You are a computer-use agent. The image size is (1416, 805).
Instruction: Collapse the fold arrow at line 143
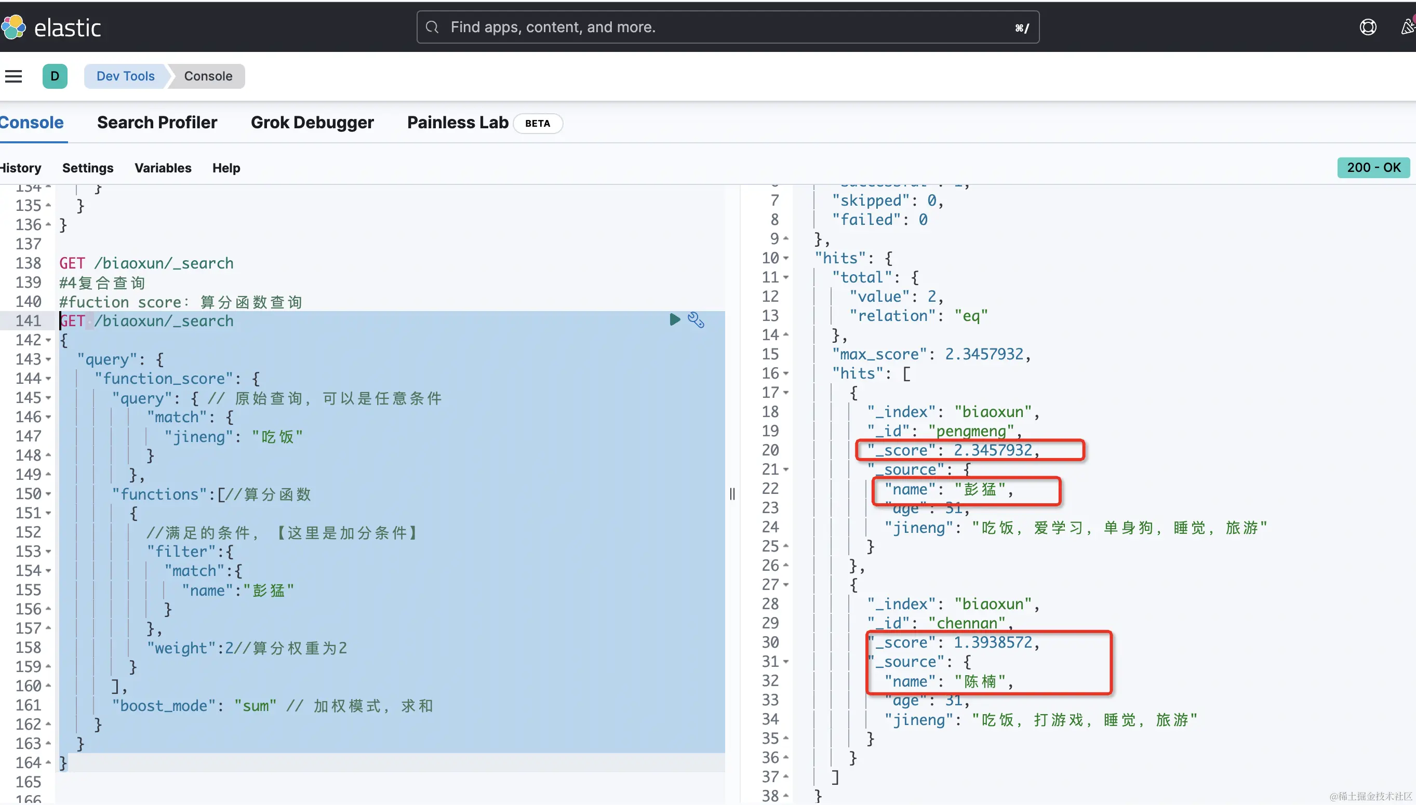[x=49, y=359]
